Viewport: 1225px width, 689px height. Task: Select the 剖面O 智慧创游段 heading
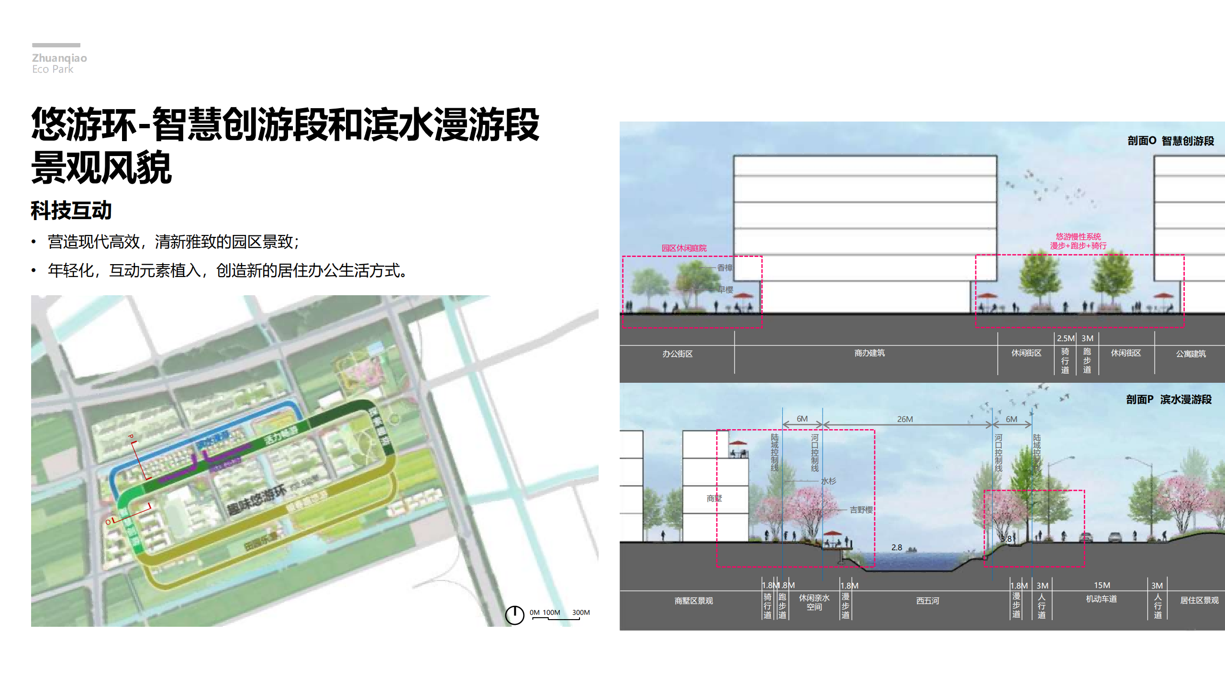(x=1170, y=141)
